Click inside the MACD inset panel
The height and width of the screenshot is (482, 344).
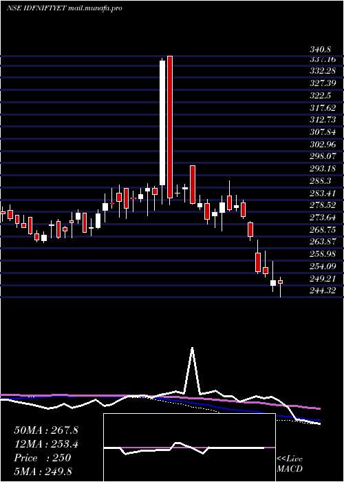189,448
